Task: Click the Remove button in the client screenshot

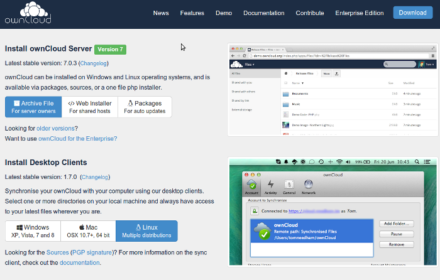Action: coord(397,245)
